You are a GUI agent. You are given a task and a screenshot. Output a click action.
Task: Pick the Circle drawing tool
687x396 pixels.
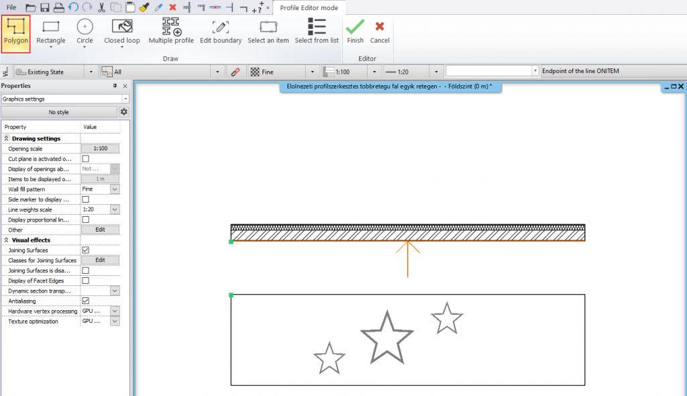pos(85,32)
